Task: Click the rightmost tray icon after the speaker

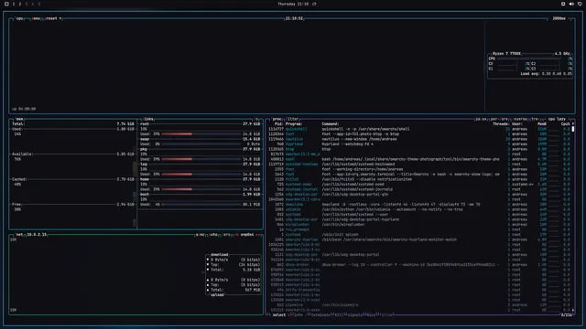Action: tap(580, 4)
